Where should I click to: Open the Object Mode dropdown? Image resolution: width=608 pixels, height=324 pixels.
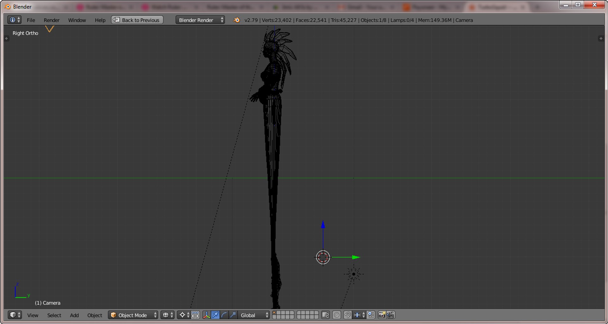tap(133, 315)
